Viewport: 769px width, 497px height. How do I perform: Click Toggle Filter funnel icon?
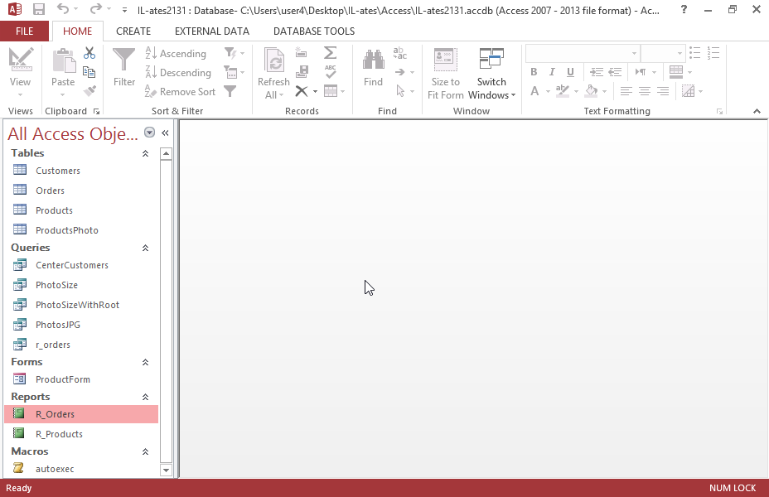[230, 91]
